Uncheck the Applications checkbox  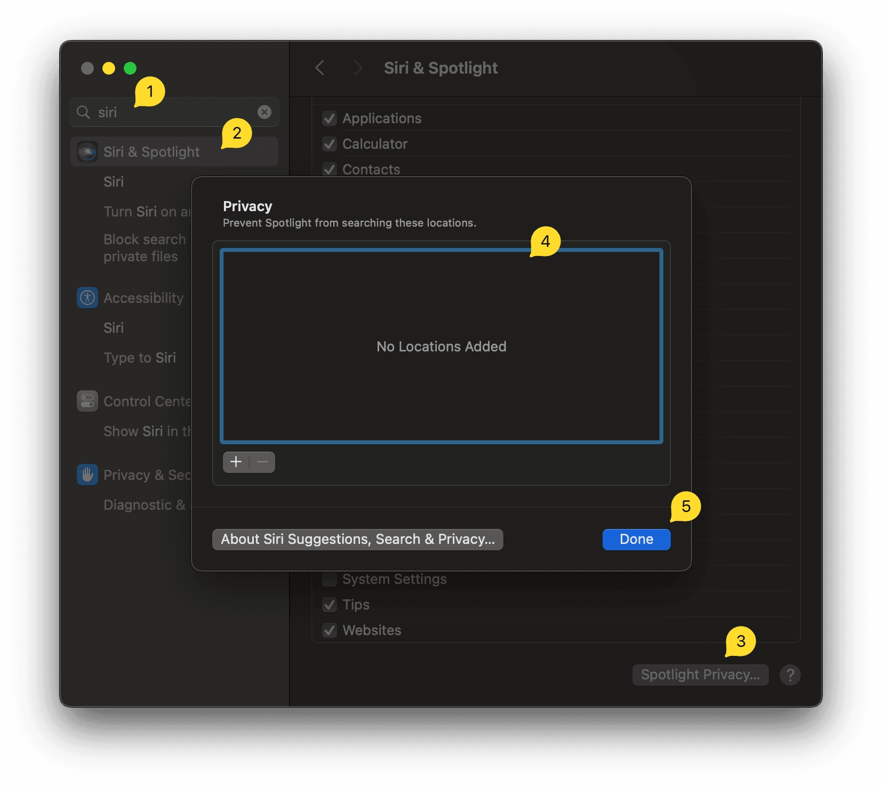[x=330, y=118]
